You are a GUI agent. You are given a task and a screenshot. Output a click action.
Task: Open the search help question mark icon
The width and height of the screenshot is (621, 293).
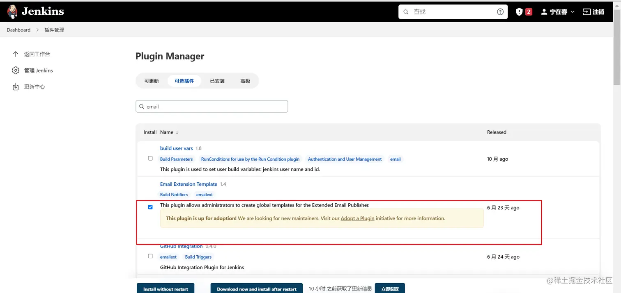500,12
